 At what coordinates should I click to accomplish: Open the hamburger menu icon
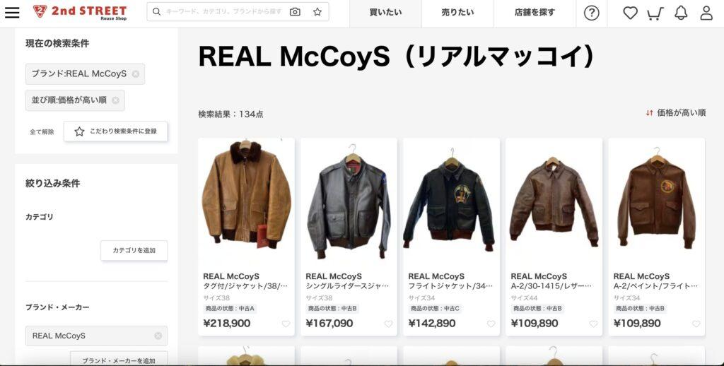[12, 13]
